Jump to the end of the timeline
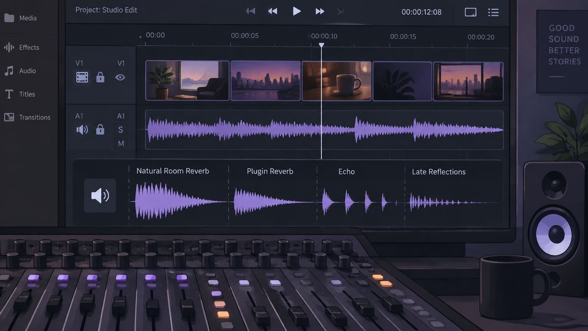Image resolution: width=588 pixels, height=331 pixels. (340, 12)
